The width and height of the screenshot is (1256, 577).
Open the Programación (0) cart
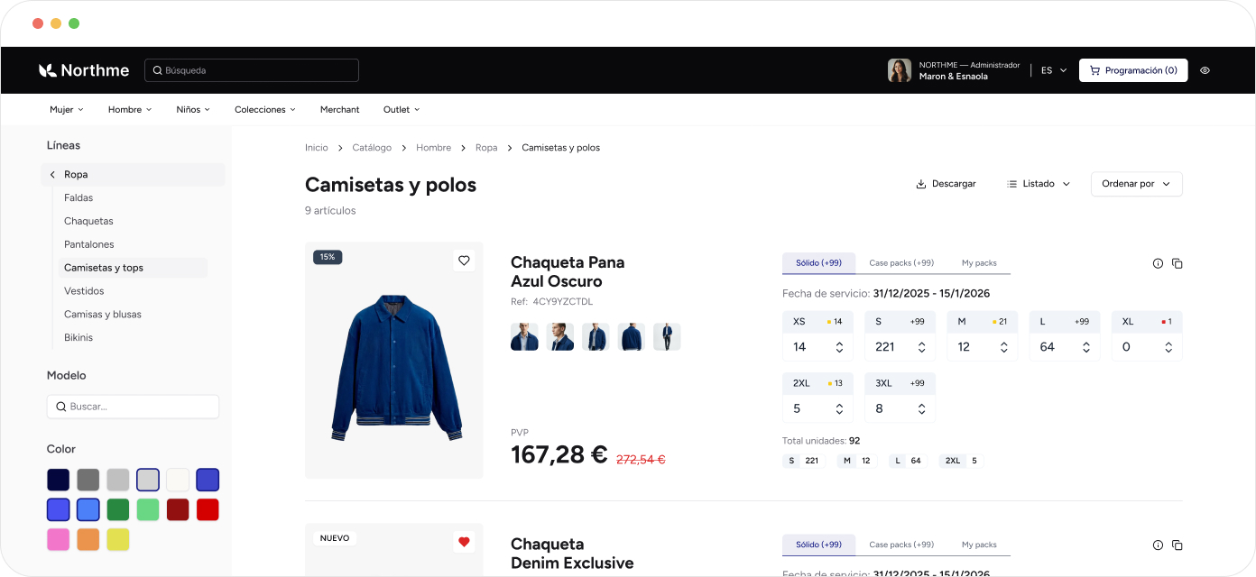[x=1133, y=70]
